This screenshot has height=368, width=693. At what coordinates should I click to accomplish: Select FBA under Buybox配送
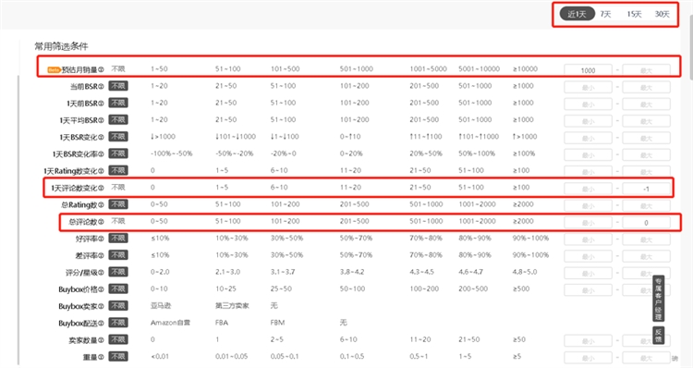click(x=222, y=323)
